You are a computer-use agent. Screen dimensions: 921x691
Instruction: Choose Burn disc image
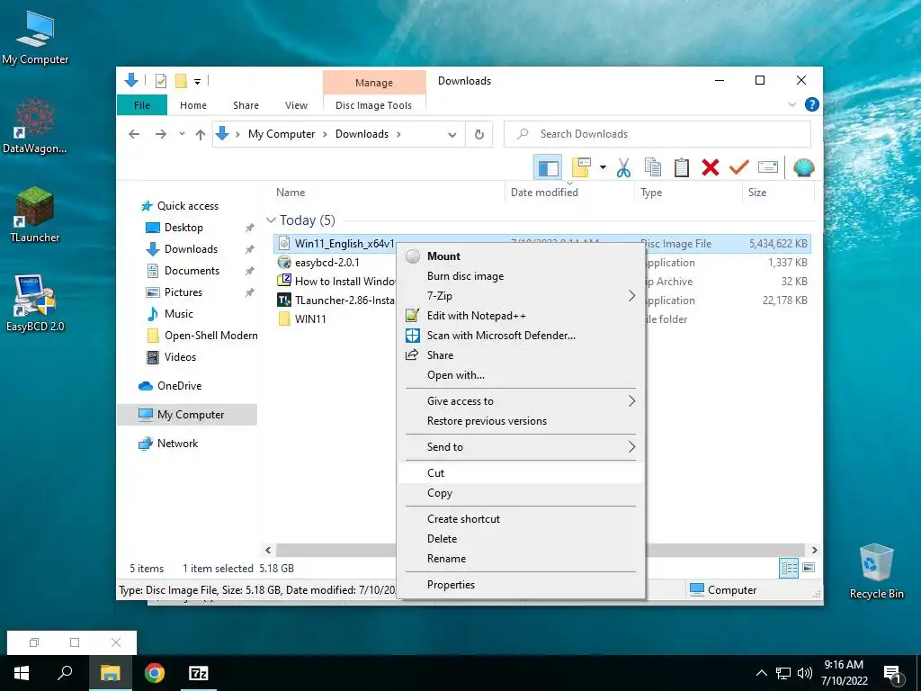tap(521, 276)
